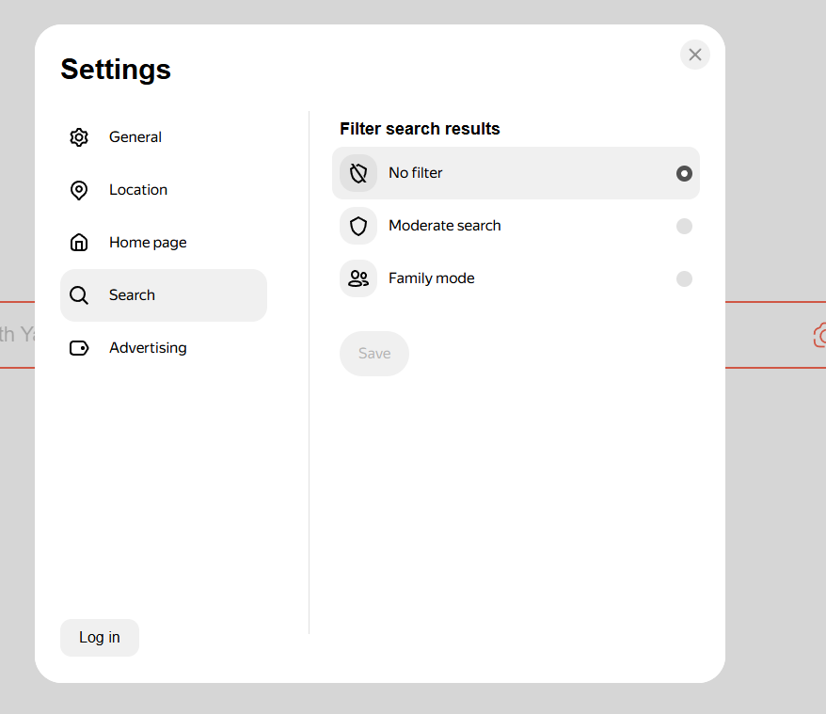The image size is (826, 714).
Task: Click the magnifying glass icon beside Search
Action: pos(79,295)
